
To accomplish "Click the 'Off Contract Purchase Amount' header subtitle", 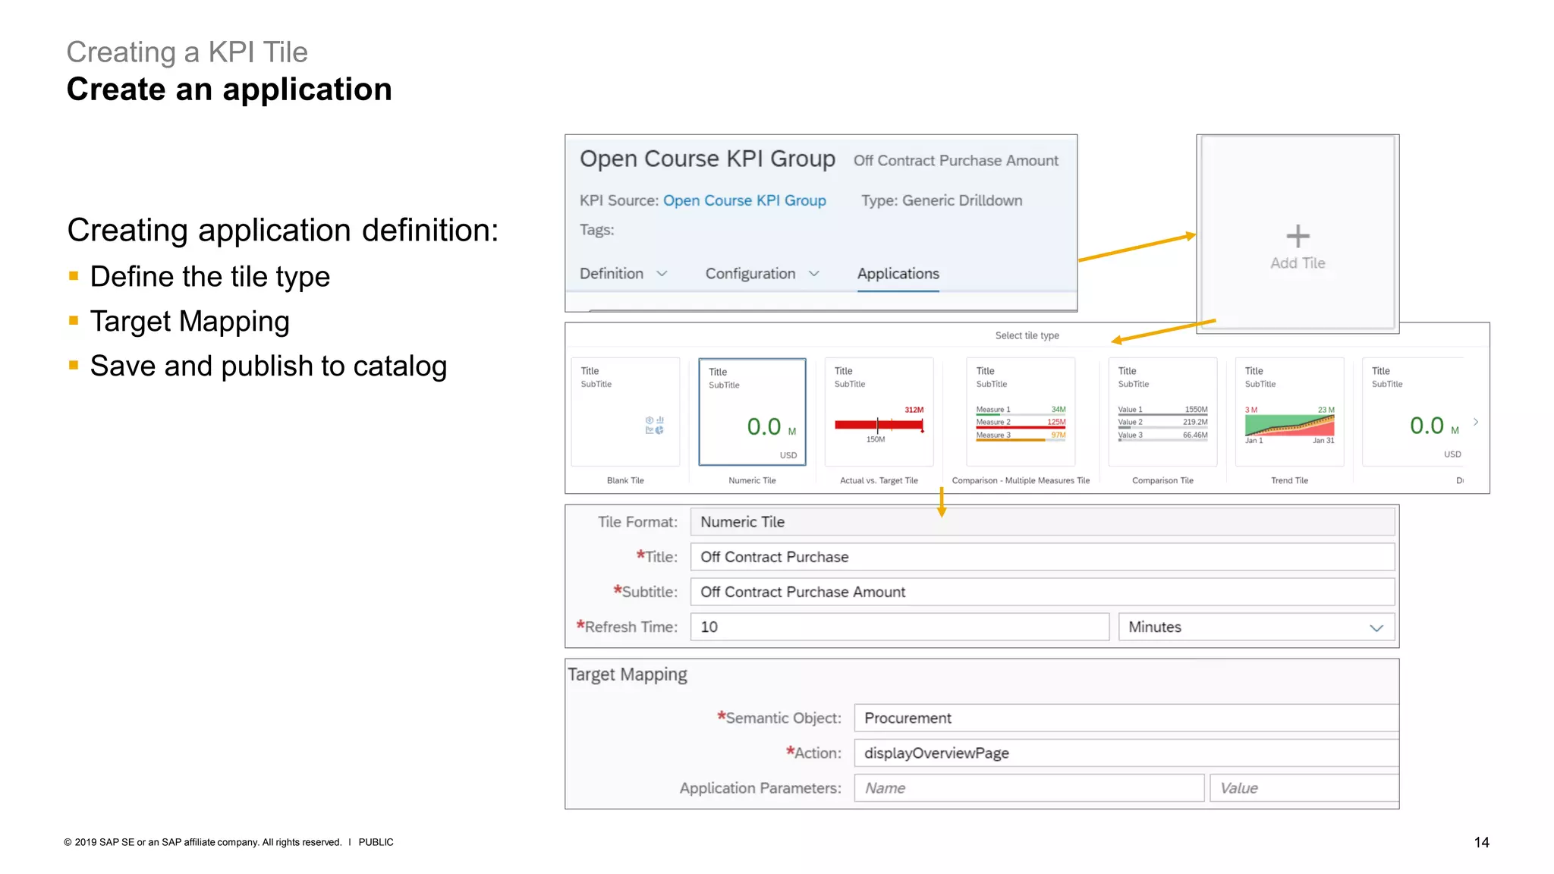I will coord(956,161).
